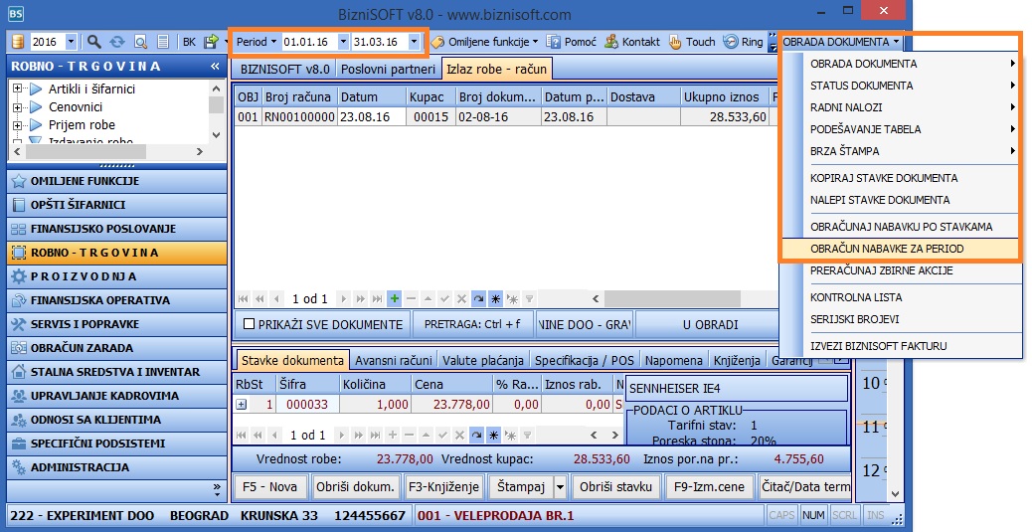Viewport: 1032px width, 532px height.
Task: Click PRETRAGA: Ctrl + f button
Action: point(472,324)
